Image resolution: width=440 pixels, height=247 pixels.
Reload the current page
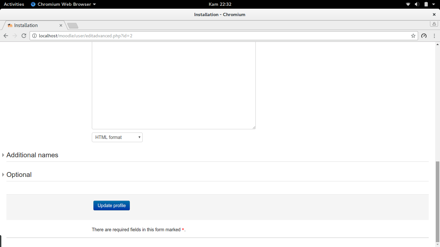(x=24, y=36)
